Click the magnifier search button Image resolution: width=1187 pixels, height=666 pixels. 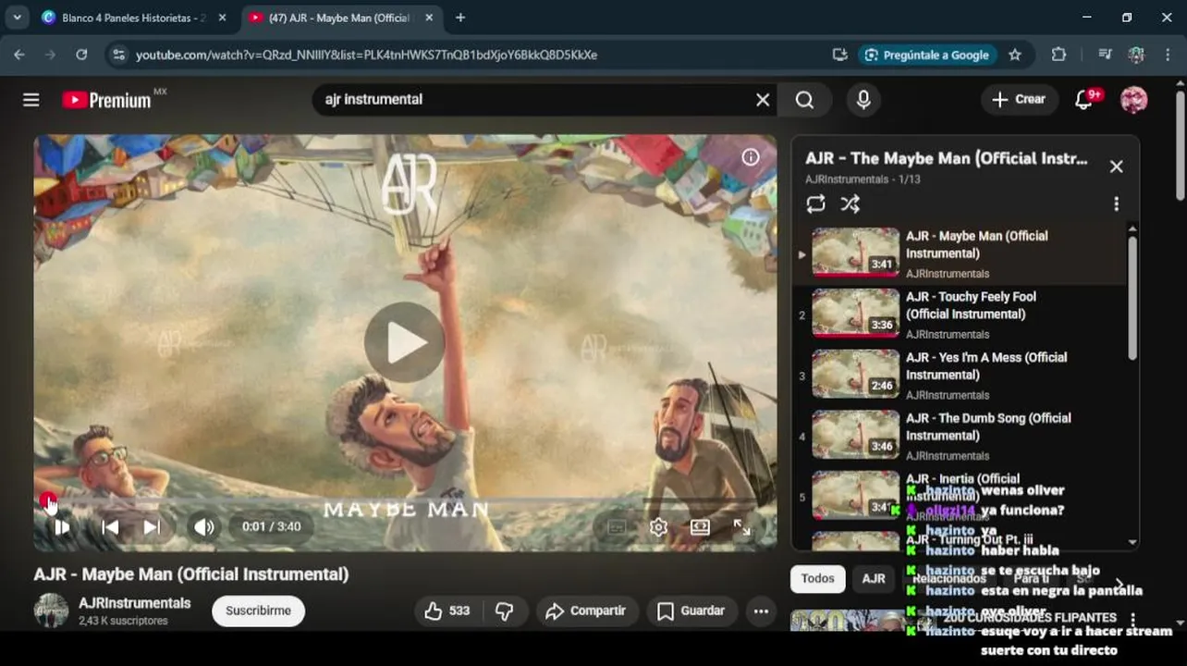pos(804,100)
